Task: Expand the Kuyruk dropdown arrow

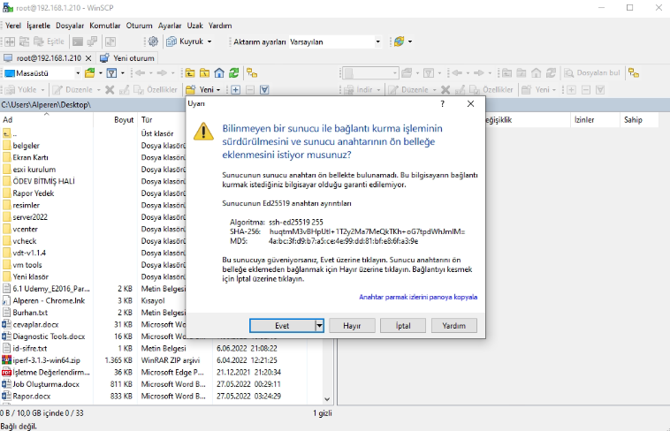Action: (x=209, y=42)
